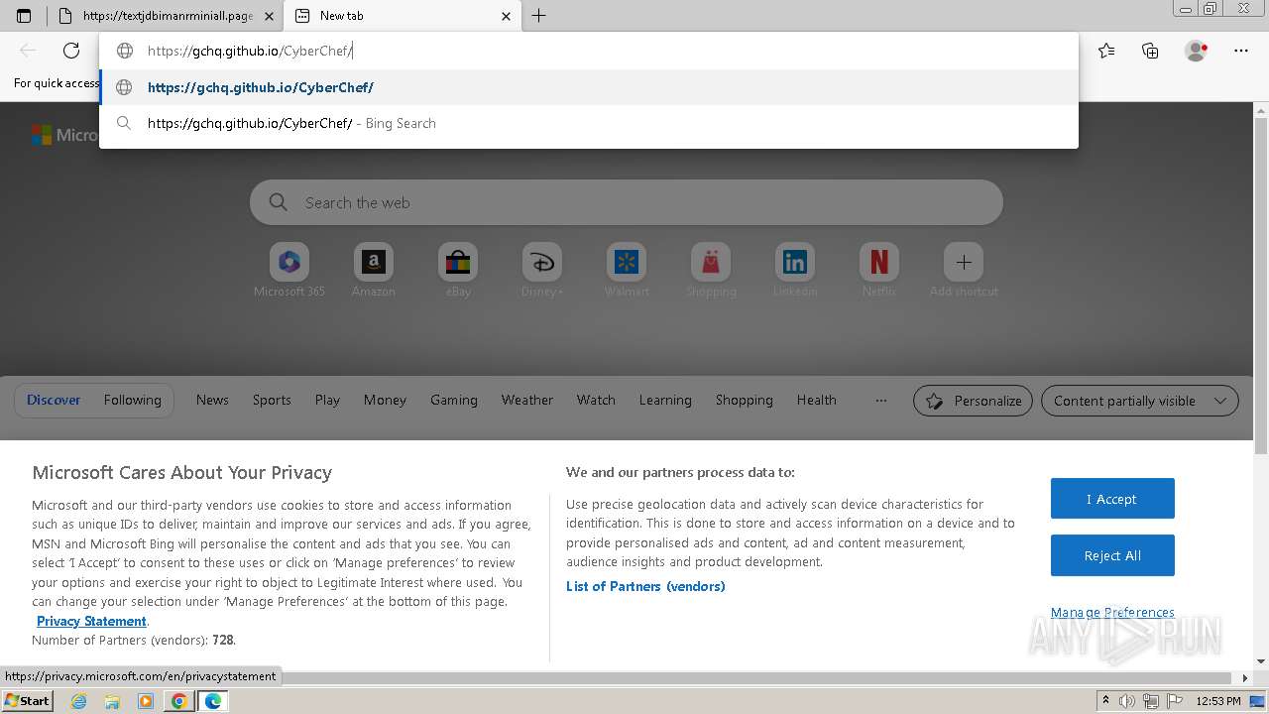Viewport: 1269px width, 714px height.
Task: Open the Health category
Action: pyautogui.click(x=816, y=401)
